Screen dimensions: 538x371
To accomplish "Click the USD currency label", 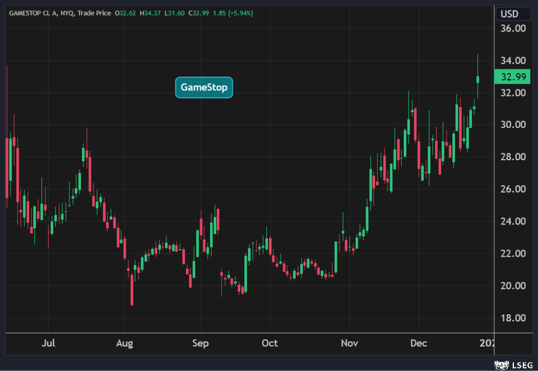I will click(509, 14).
